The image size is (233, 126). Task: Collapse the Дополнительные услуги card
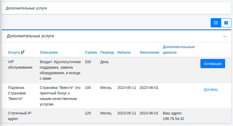(x=225, y=36)
